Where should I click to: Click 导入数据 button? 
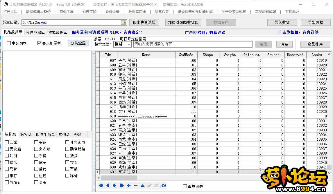click(282, 23)
